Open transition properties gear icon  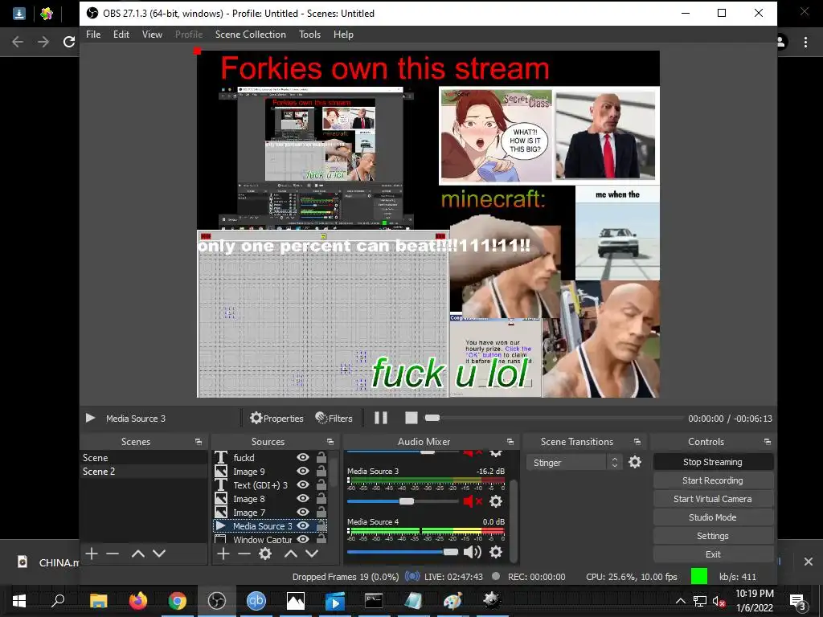tap(635, 462)
